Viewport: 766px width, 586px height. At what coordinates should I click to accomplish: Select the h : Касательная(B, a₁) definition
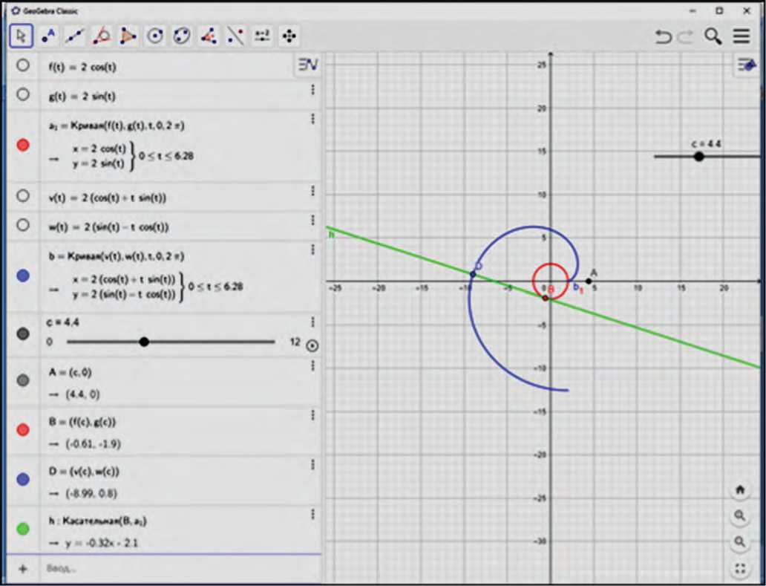tap(98, 521)
